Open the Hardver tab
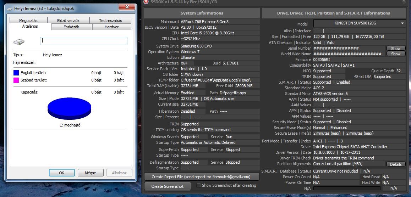Screen dimensions: 411x197 tap(112, 27)
